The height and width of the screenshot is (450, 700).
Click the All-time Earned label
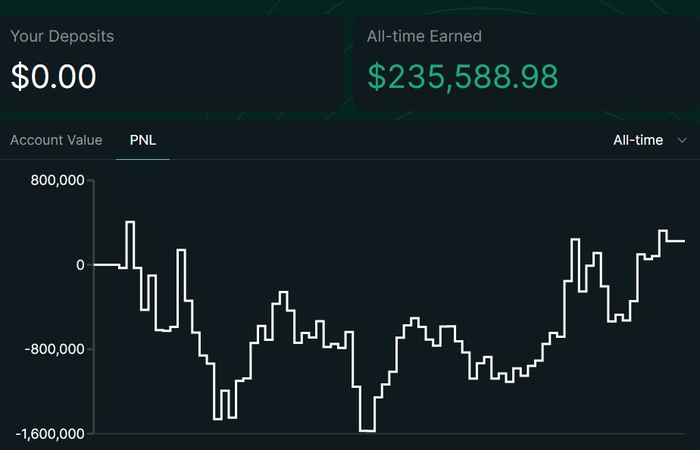pyautogui.click(x=424, y=36)
